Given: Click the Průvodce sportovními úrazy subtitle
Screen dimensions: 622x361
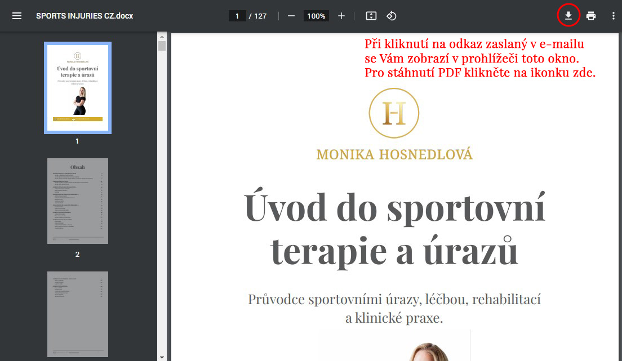Looking at the screenshot, I should [394, 308].
